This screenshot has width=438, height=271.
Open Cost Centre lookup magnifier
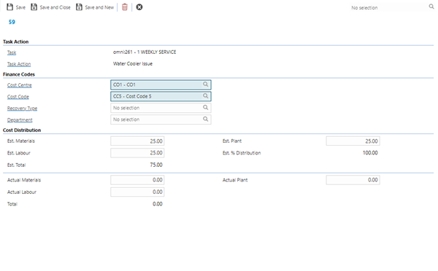click(x=206, y=85)
